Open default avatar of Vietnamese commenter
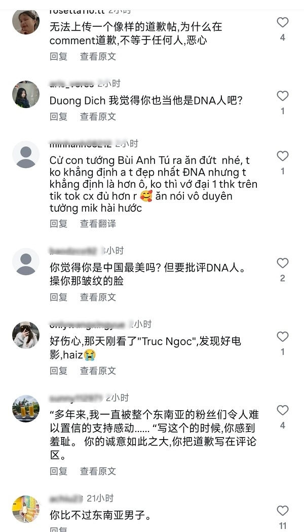The width and height of the screenshot is (304, 532). (26, 154)
